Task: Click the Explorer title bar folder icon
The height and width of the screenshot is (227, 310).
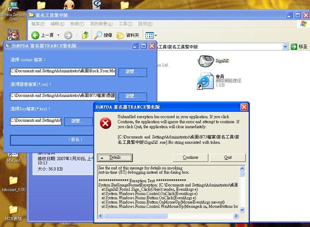Action: click(x=31, y=15)
